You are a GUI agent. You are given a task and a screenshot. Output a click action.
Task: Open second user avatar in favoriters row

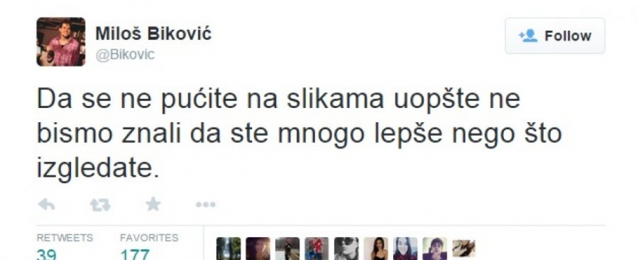click(x=258, y=248)
